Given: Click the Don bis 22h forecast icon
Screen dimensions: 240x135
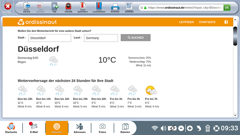Looking at the screenshot, I should [x=96, y=90].
